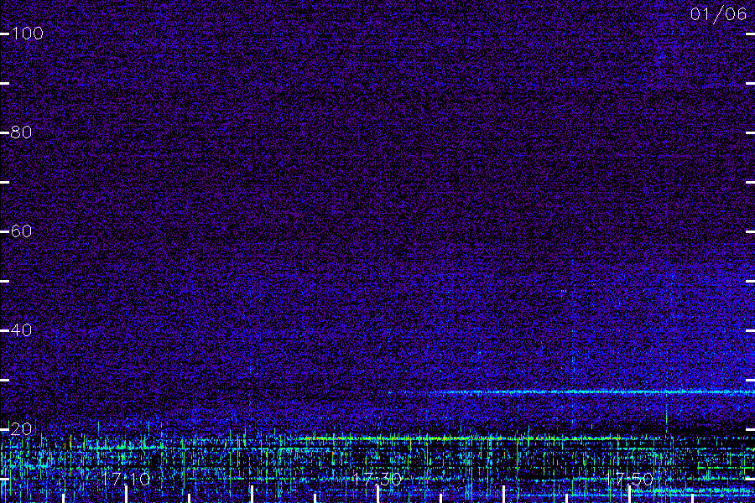Screen dimensions: 755x503
Task: Click the "80" frequency axis label
Action: (21, 132)
